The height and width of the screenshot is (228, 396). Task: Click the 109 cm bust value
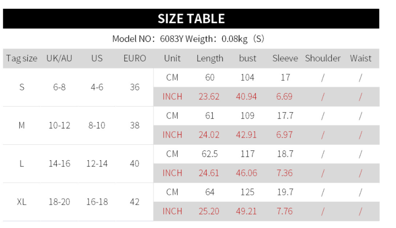[x=247, y=116]
